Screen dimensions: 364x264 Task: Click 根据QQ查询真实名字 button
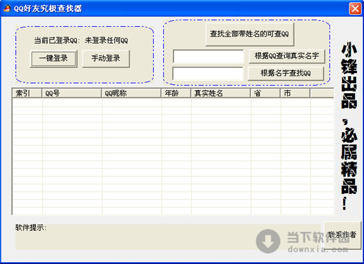287,56
